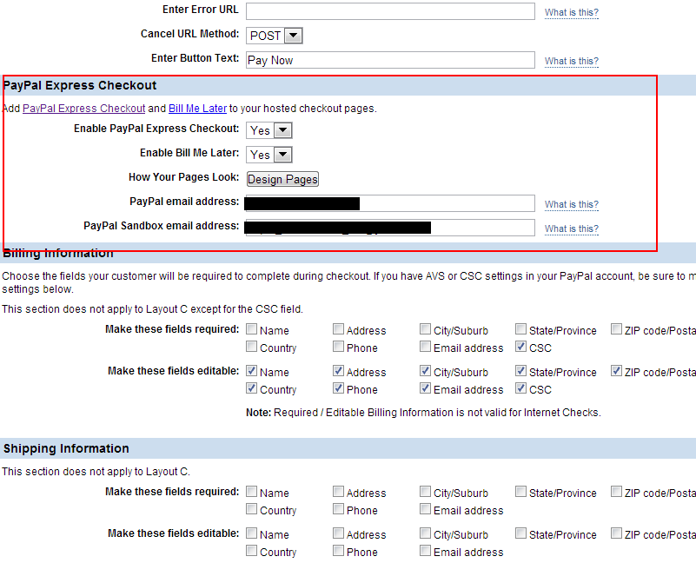Check shipping editable State/Province checkbox
This screenshot has height=563, width=696.
(x=520, y=533)
